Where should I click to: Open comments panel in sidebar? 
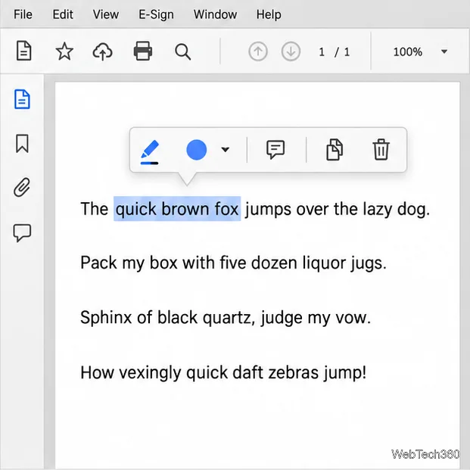(x=22, y=232)
